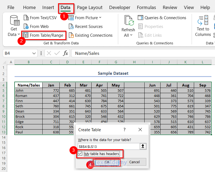
Task: Click the Refresh All icon
Action: coord(128,21)
